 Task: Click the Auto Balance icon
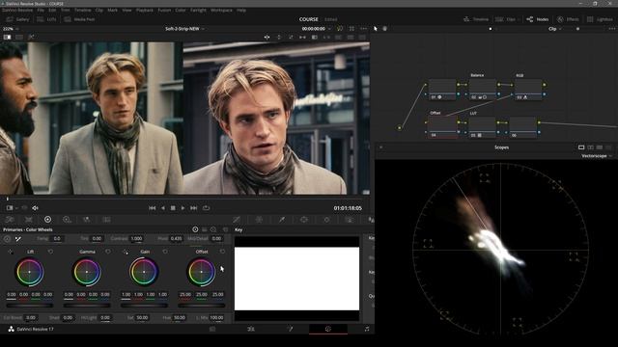pyautogui.click(x=7, y=239)
